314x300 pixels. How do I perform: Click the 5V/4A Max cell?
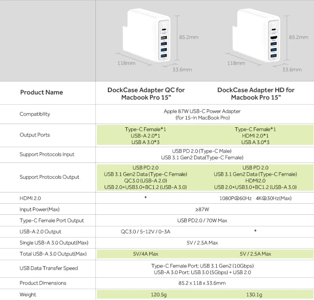point(146,254)
